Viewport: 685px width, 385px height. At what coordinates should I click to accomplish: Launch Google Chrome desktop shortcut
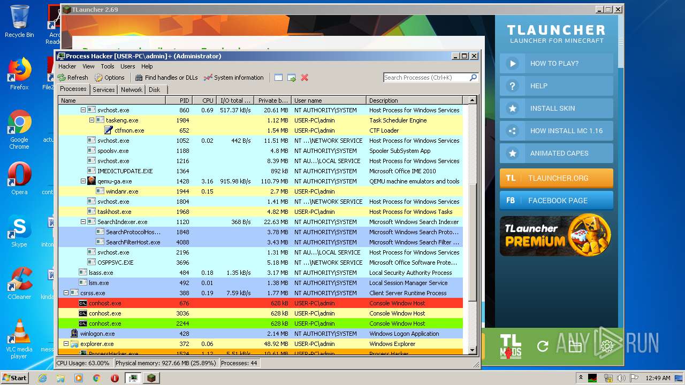[19, 129]
